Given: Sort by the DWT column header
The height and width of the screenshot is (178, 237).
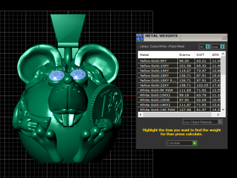Looking at the screenshot, I should (202, 55).
